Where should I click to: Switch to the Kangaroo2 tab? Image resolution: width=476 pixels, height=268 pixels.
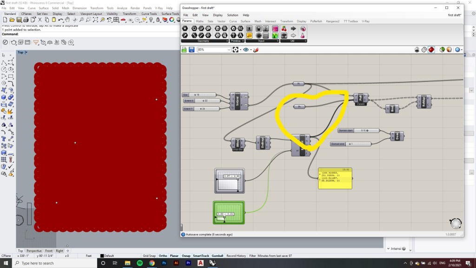click(332, 21)
